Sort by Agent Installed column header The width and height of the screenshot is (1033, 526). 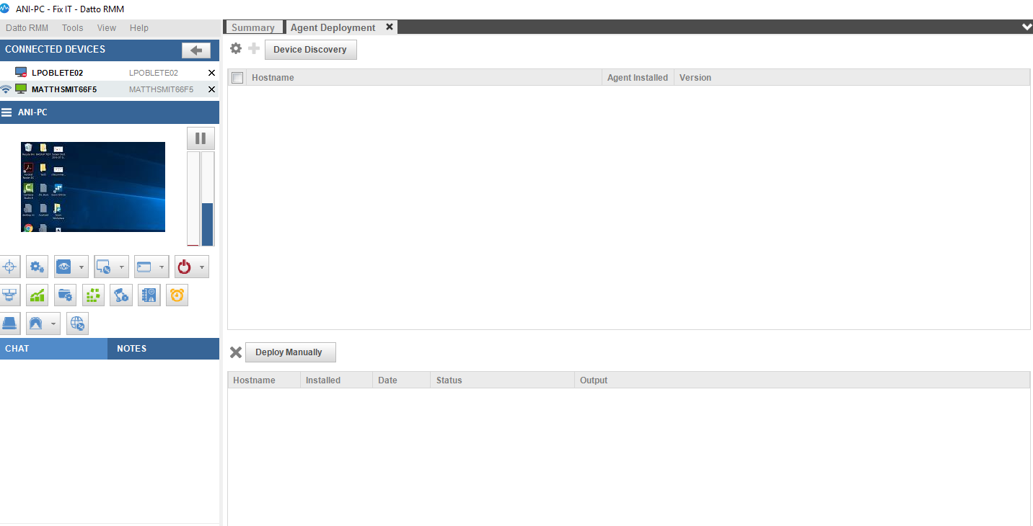(x=638, y=78)
